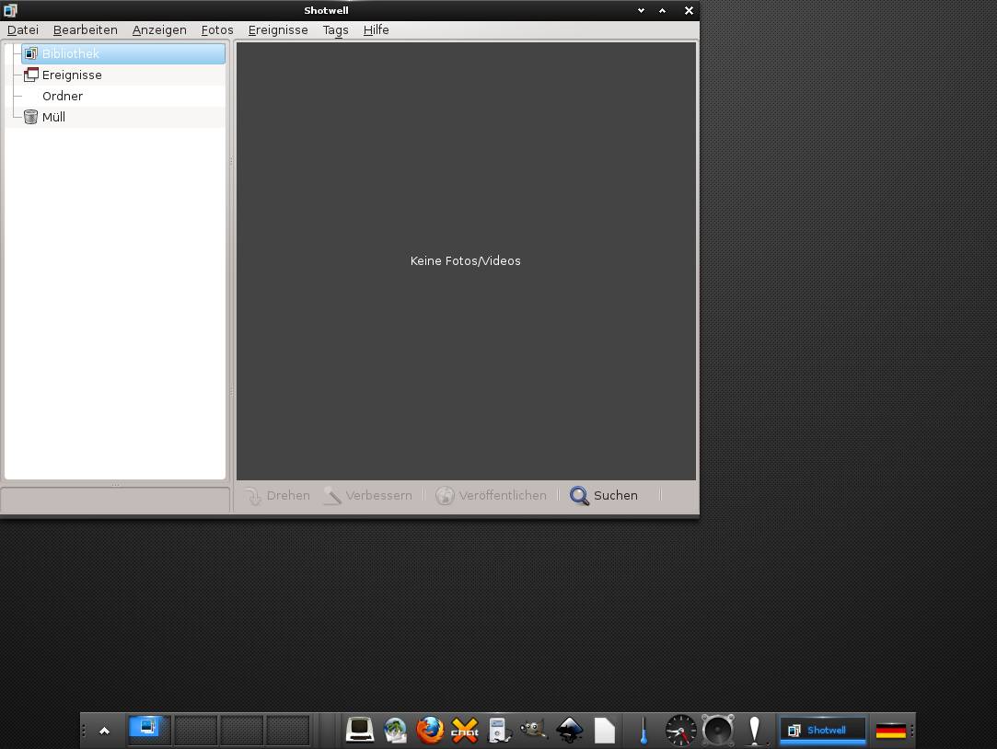
Task: Open the Tags menu
Action: click(335, 30)
